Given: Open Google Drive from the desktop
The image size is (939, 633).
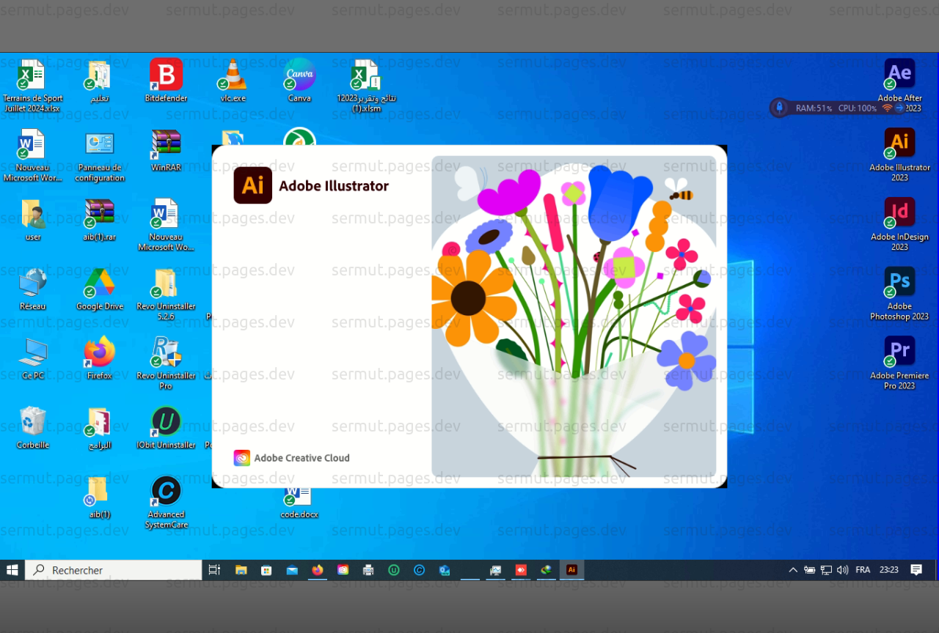Looking at the screenshot, I should [x=99, y=283].
